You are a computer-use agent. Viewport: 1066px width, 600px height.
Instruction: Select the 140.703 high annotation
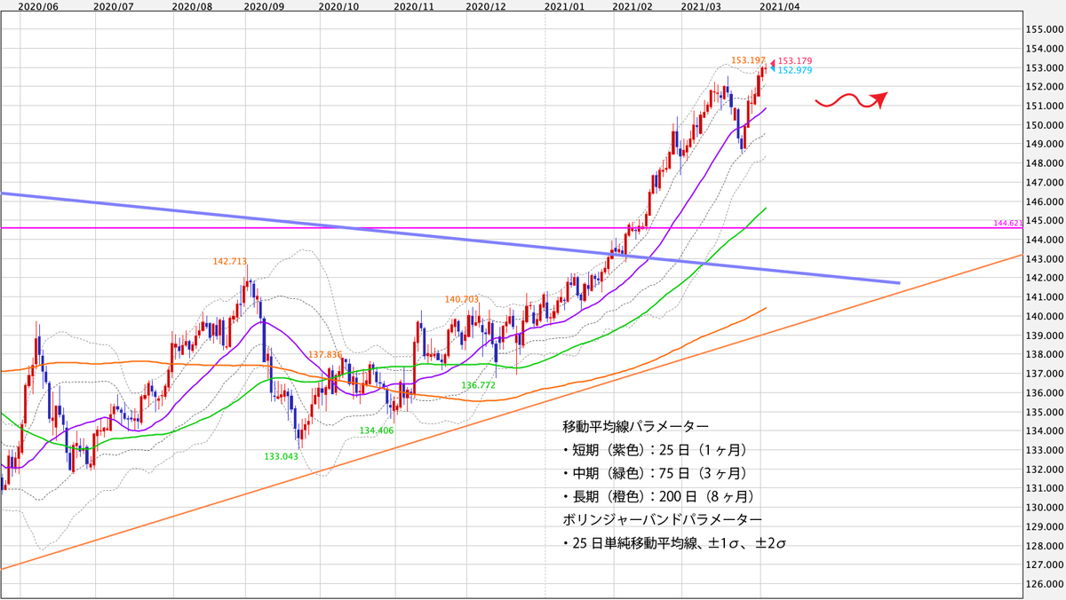[x=462, y=300]
